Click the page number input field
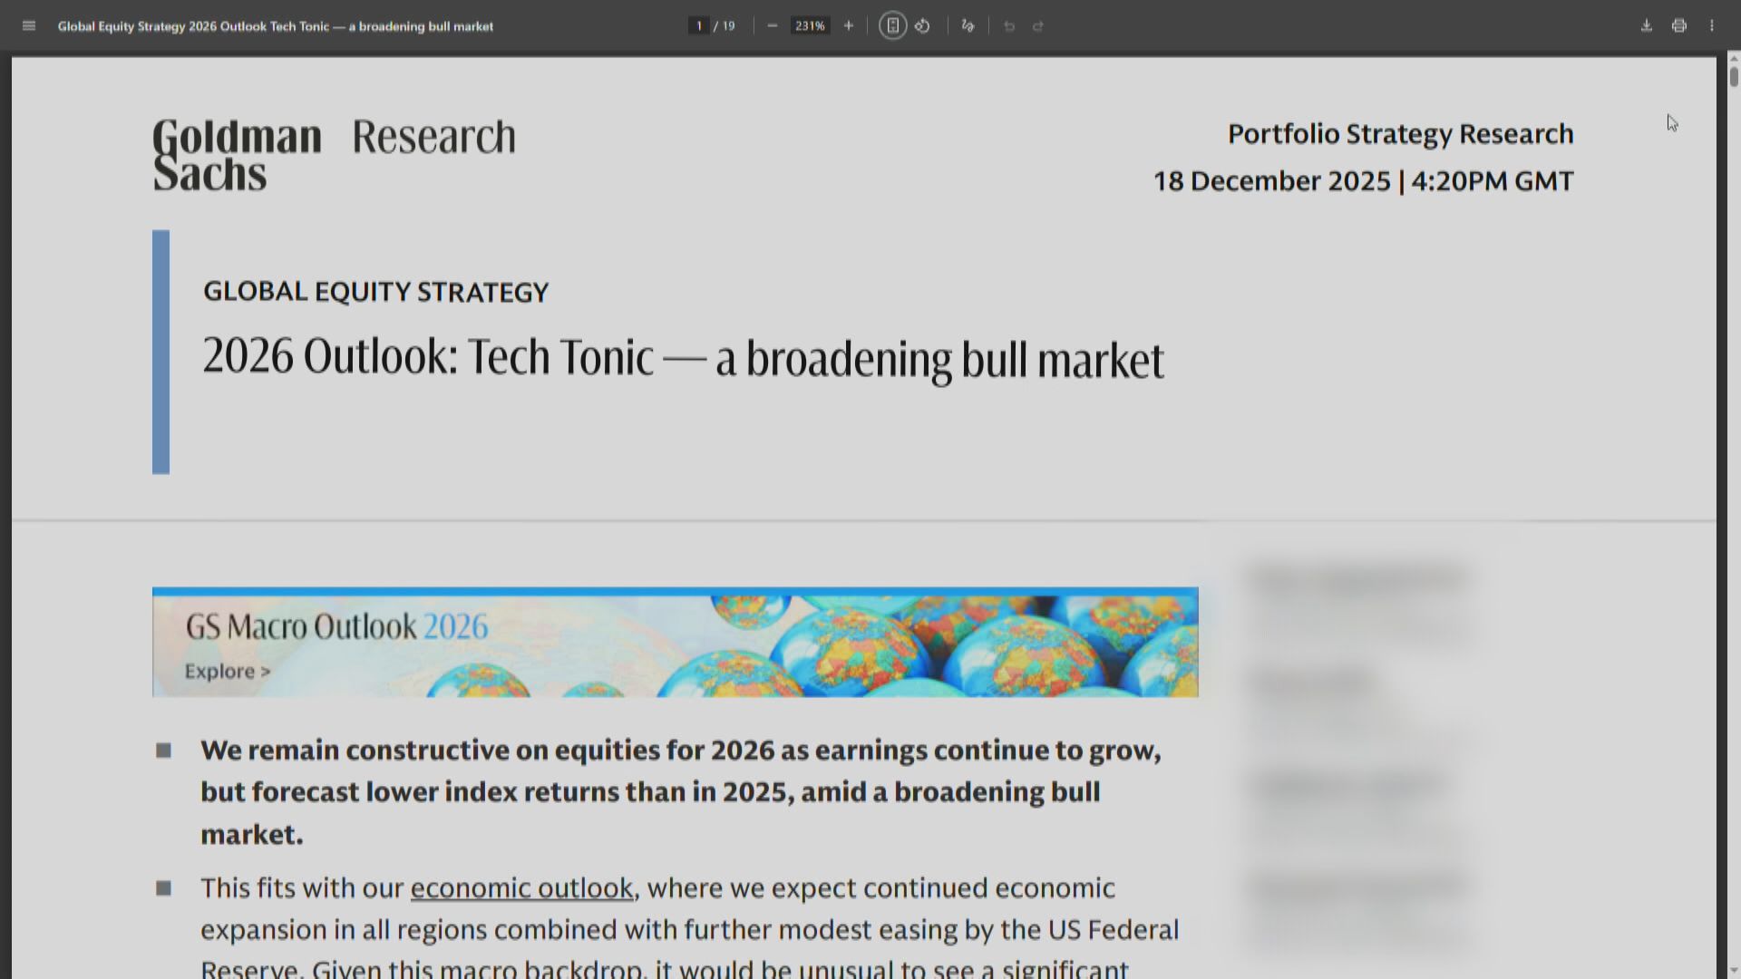 pos(699,26)
